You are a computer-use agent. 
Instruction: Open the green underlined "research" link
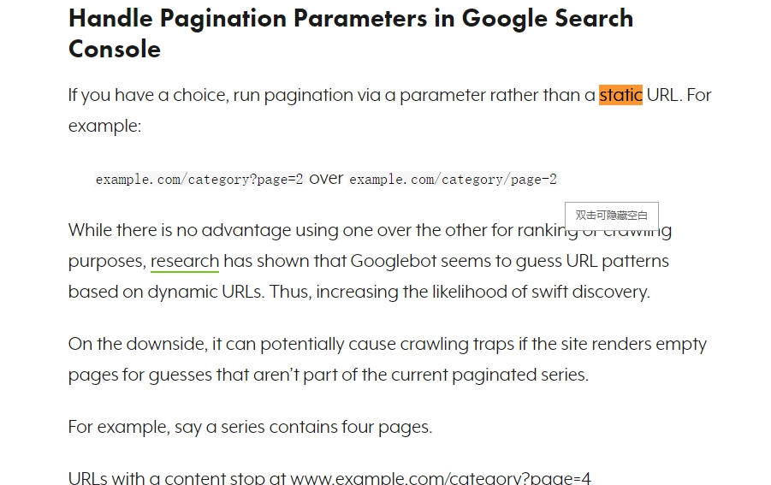coord(184,261)
